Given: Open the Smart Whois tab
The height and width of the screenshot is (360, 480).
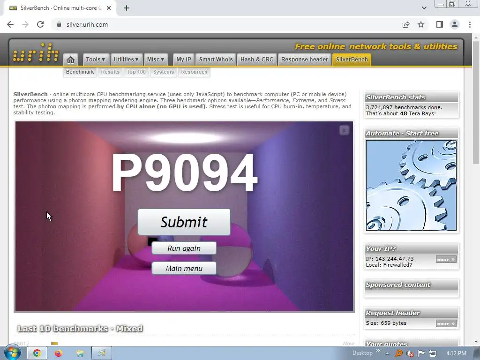Looking at the screenshot, I should pos(216,60).
